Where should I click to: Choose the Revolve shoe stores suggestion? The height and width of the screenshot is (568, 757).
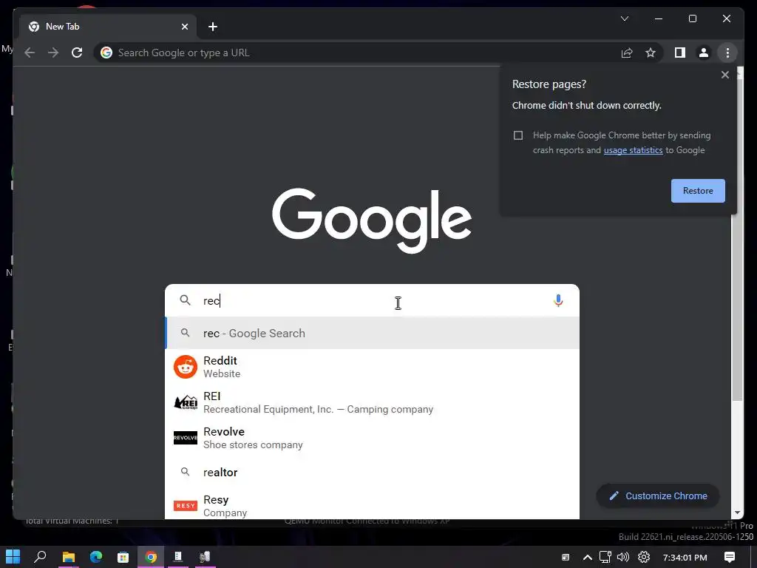coord(372,438)
